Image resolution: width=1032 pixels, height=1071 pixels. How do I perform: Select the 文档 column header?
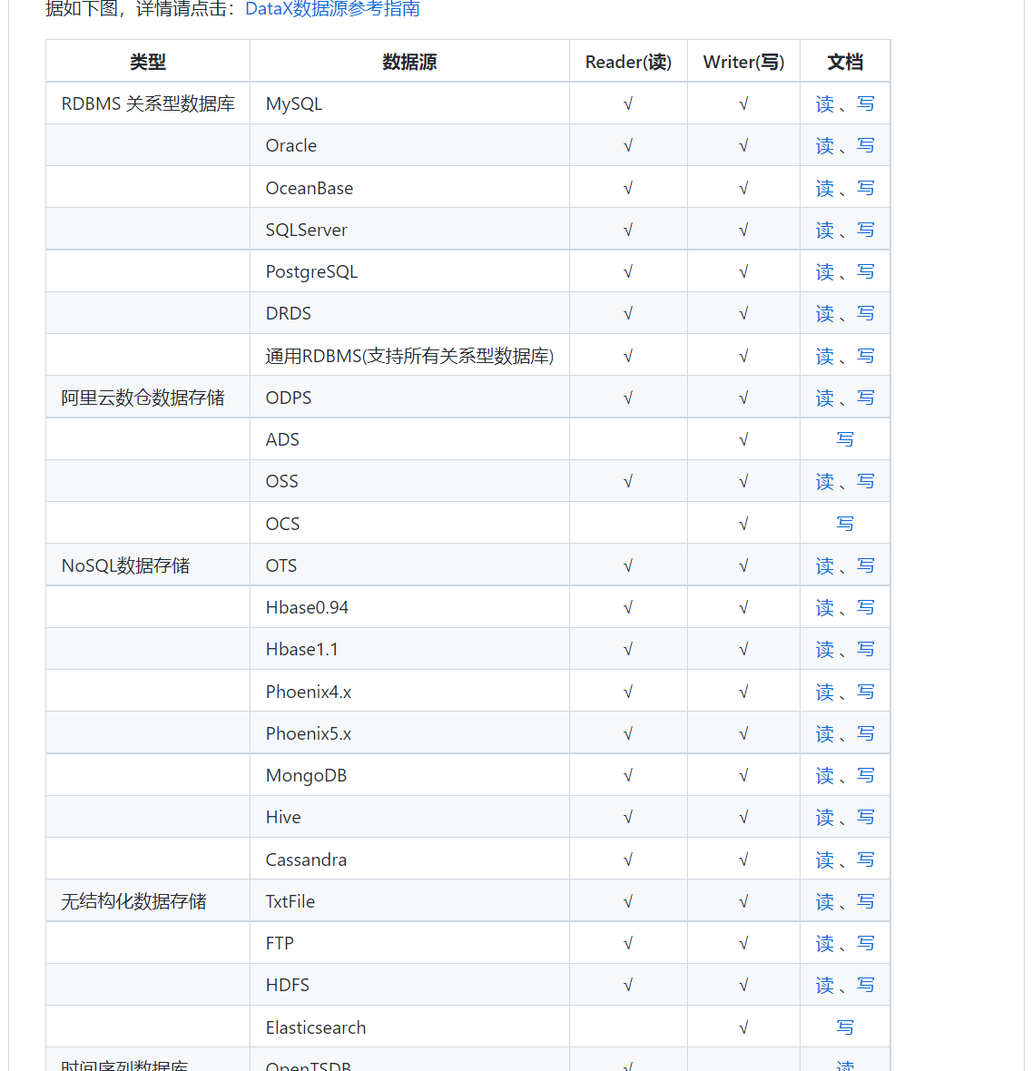845,62
